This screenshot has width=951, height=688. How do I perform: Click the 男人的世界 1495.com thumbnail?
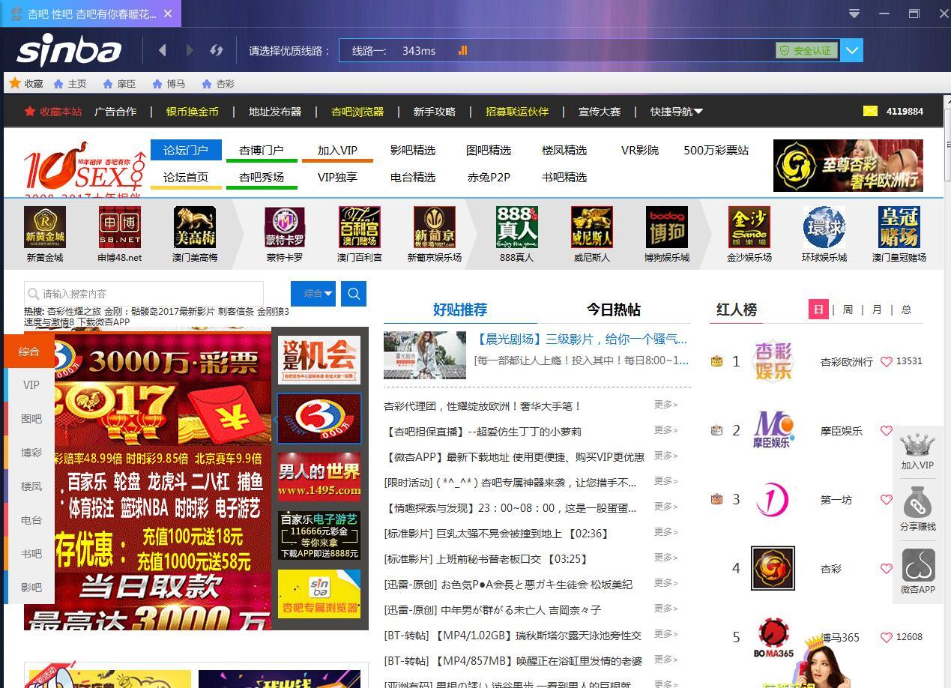[x=319, y=477]
